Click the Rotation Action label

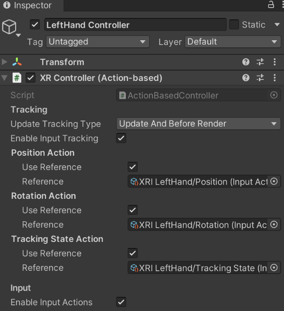coord(44,196)
